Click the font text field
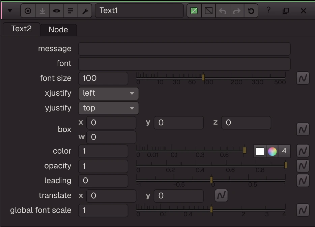 click(184, 64)
